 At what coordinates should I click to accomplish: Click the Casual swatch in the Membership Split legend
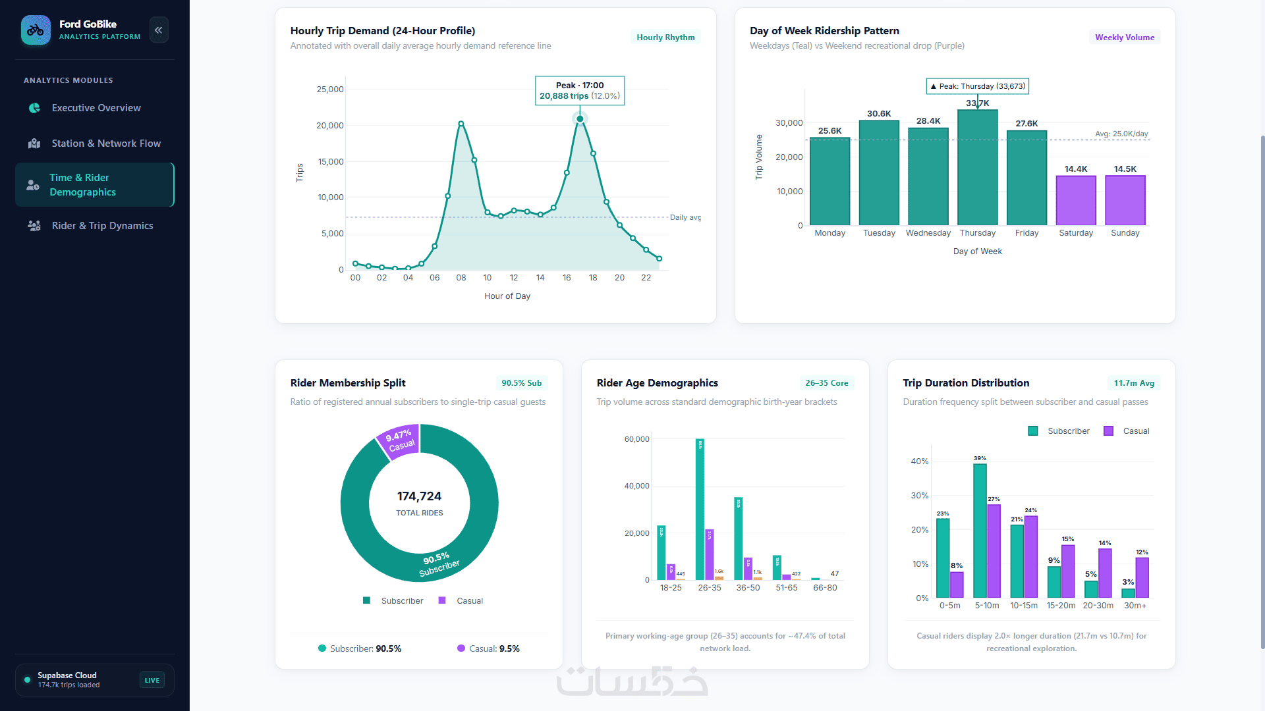point(442,600)
